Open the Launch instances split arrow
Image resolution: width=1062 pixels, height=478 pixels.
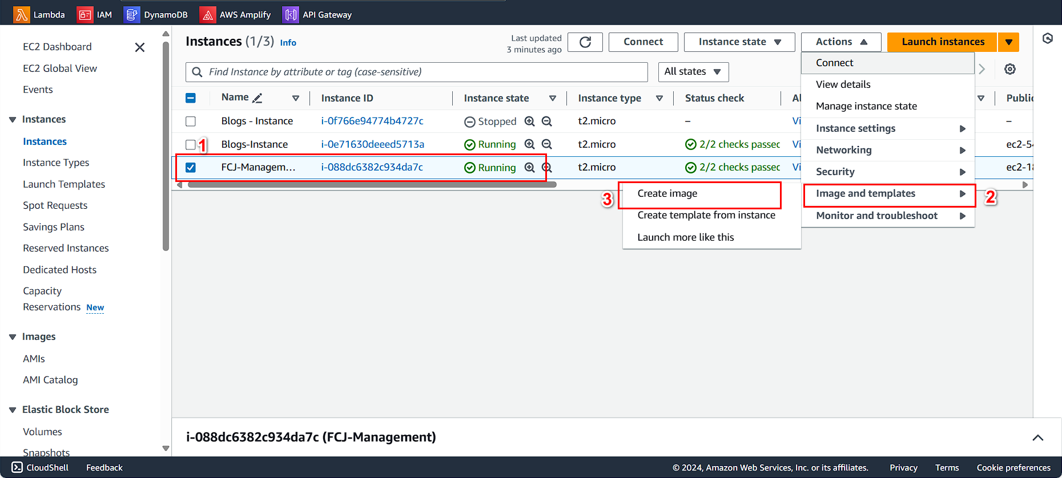click(1009, 42)
